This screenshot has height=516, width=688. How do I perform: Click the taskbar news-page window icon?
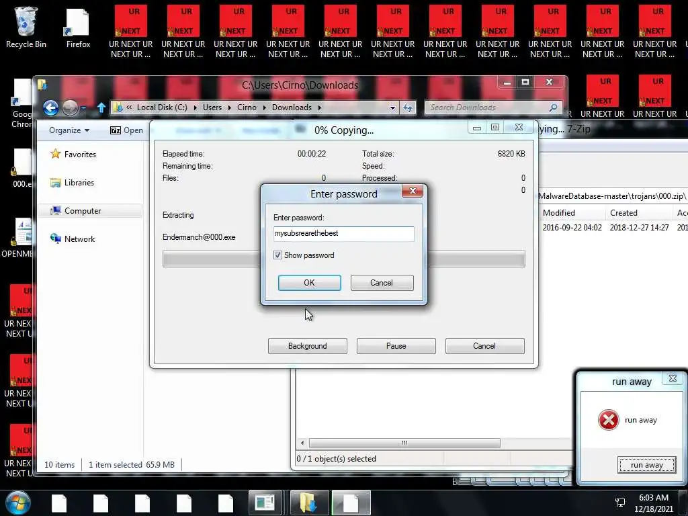pyautogui.click(x=265, y=503)
